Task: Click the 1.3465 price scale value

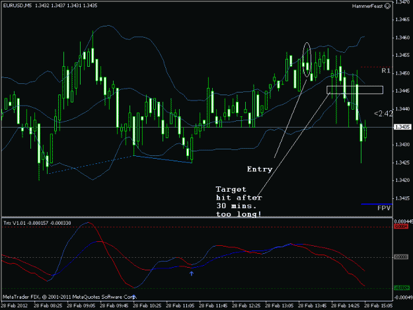Action: (402, 19)
